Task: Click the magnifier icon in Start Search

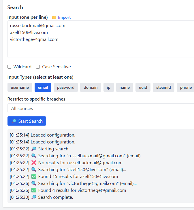Action: (14, 121)
